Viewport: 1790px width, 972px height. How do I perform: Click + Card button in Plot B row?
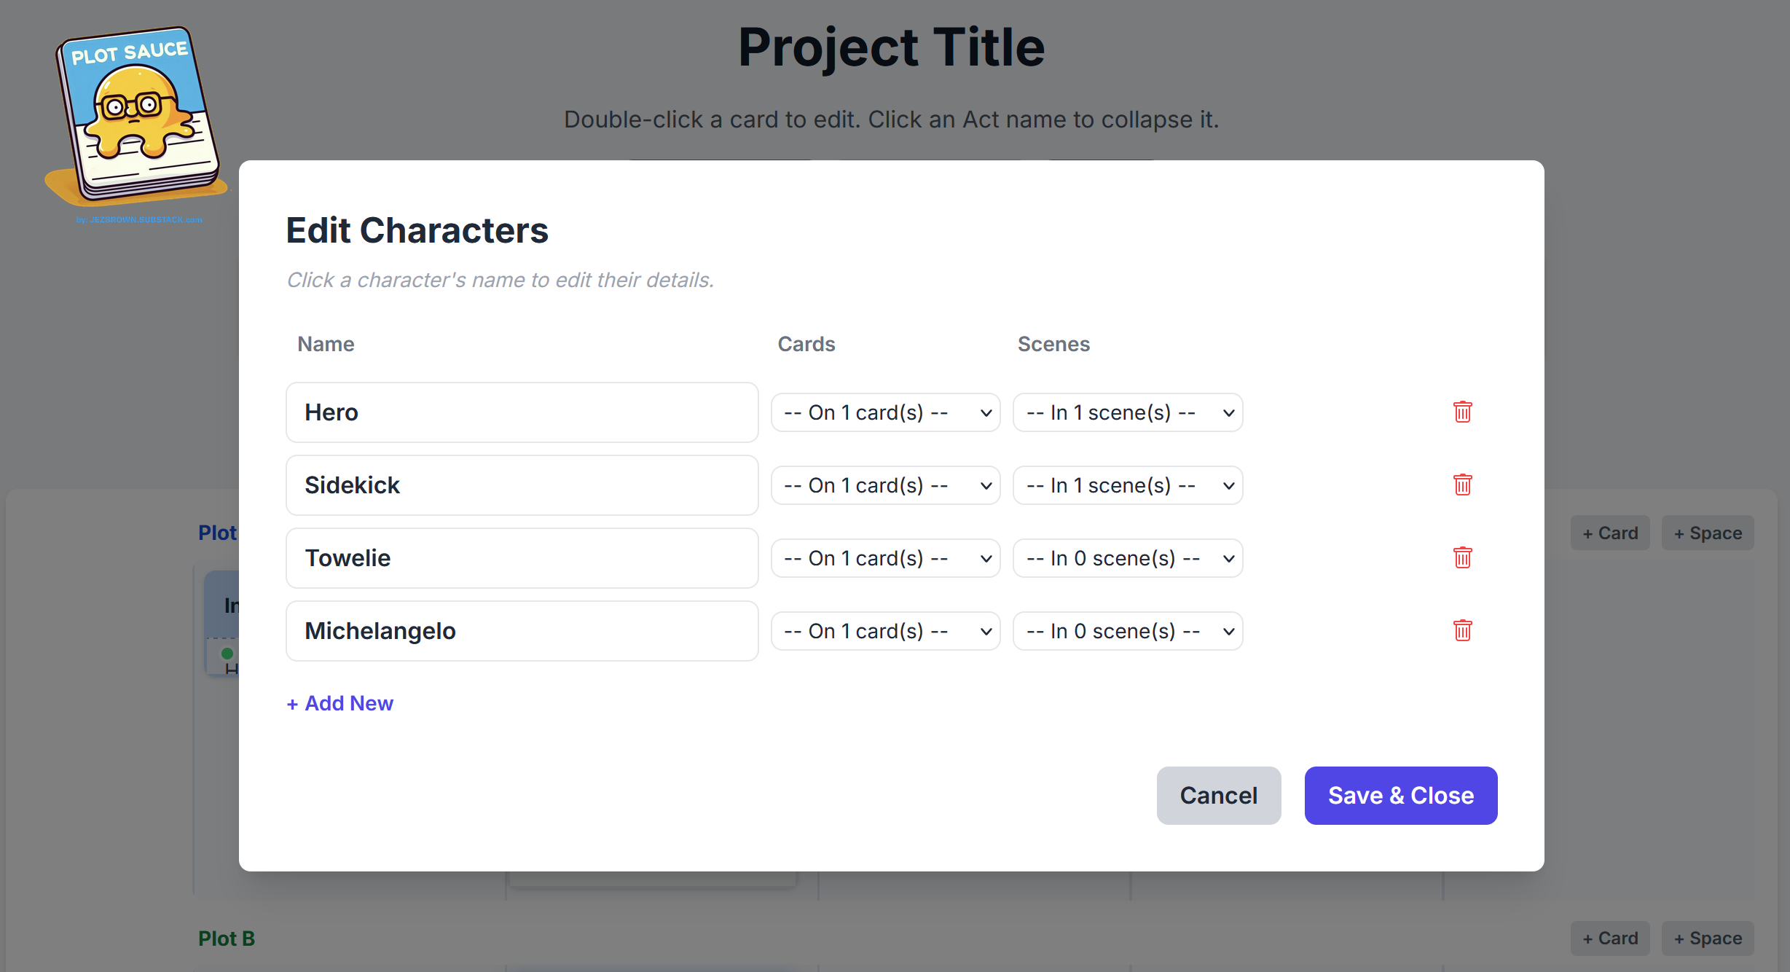tap(1609, 938)
